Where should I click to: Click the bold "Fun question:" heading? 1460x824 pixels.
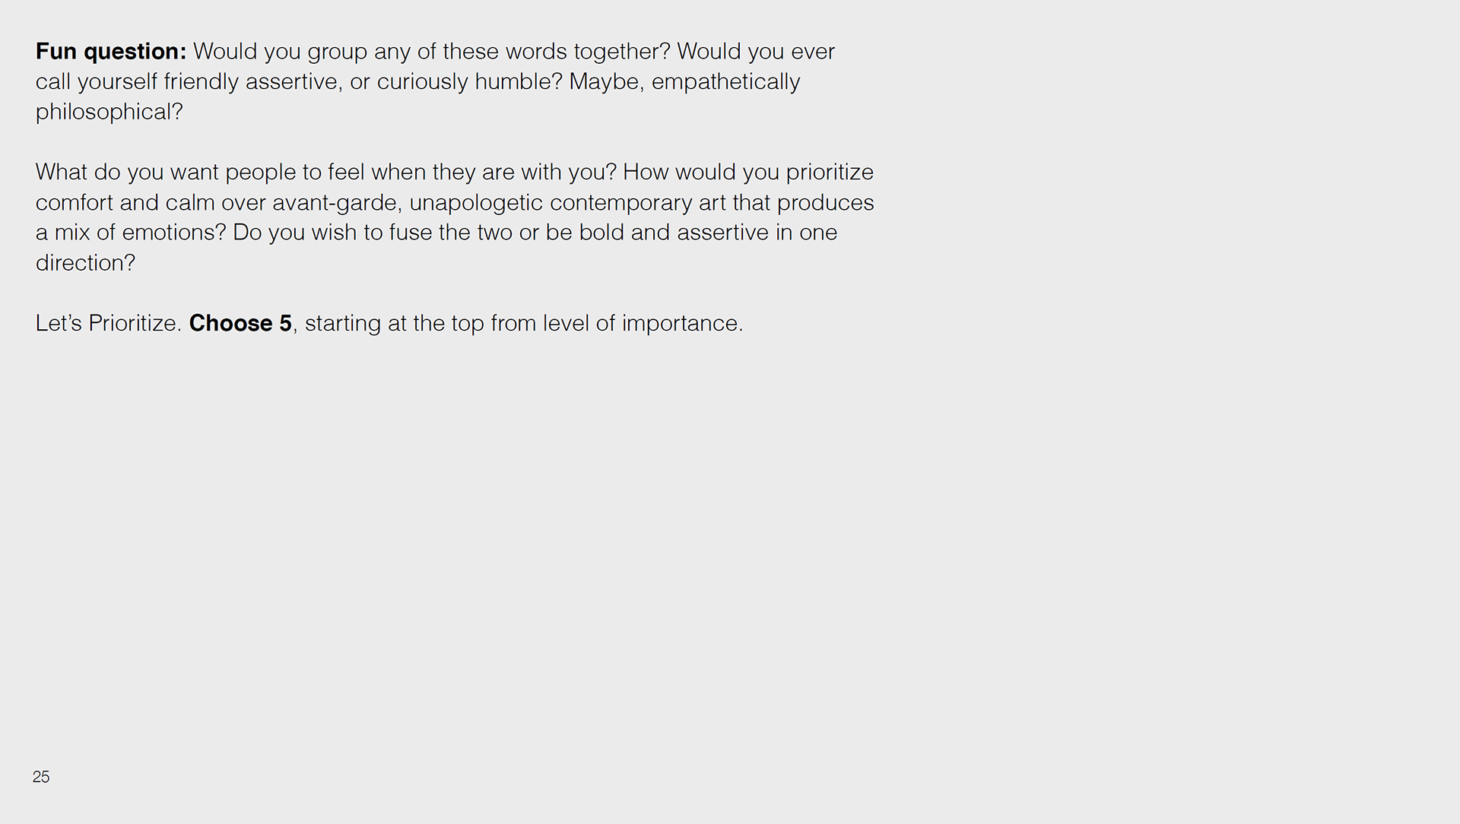tap(111, 52)
